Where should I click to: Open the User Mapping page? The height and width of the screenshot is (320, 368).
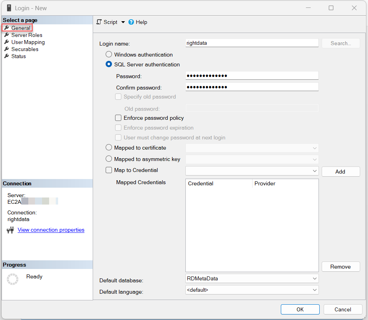[27, 42]
